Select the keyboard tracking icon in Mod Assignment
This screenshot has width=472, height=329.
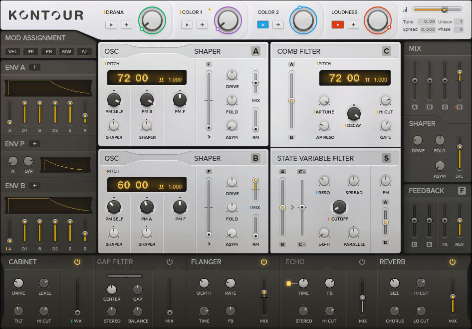click(x=31, y=52)
